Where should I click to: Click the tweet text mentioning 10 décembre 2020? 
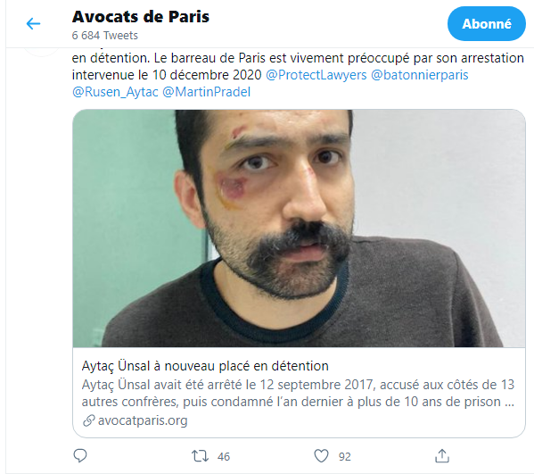point(298,66)
